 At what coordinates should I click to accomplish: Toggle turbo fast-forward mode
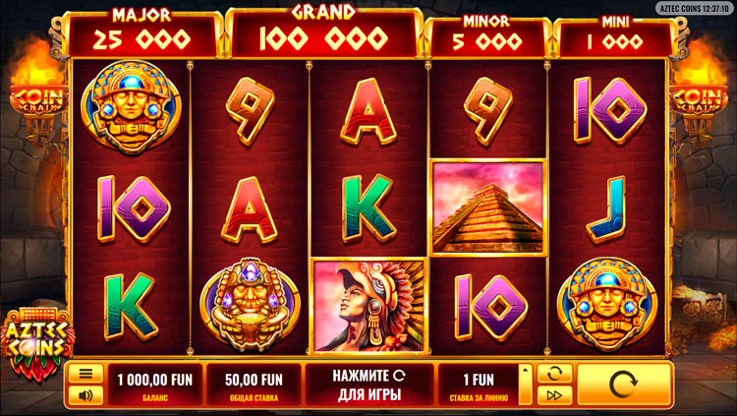(x=554, y=395)
